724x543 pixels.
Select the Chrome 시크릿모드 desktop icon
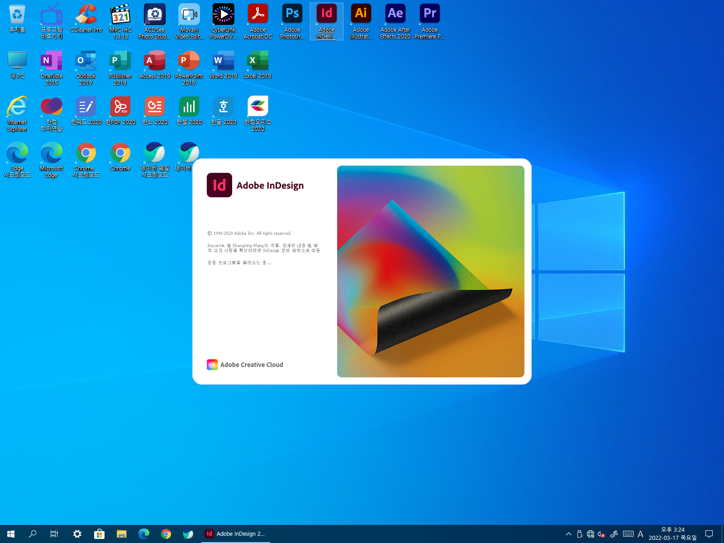coord(86,160)
